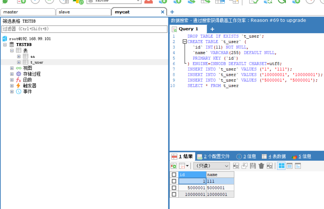
Task: Click the name cell 5000001
Action: 220,188
